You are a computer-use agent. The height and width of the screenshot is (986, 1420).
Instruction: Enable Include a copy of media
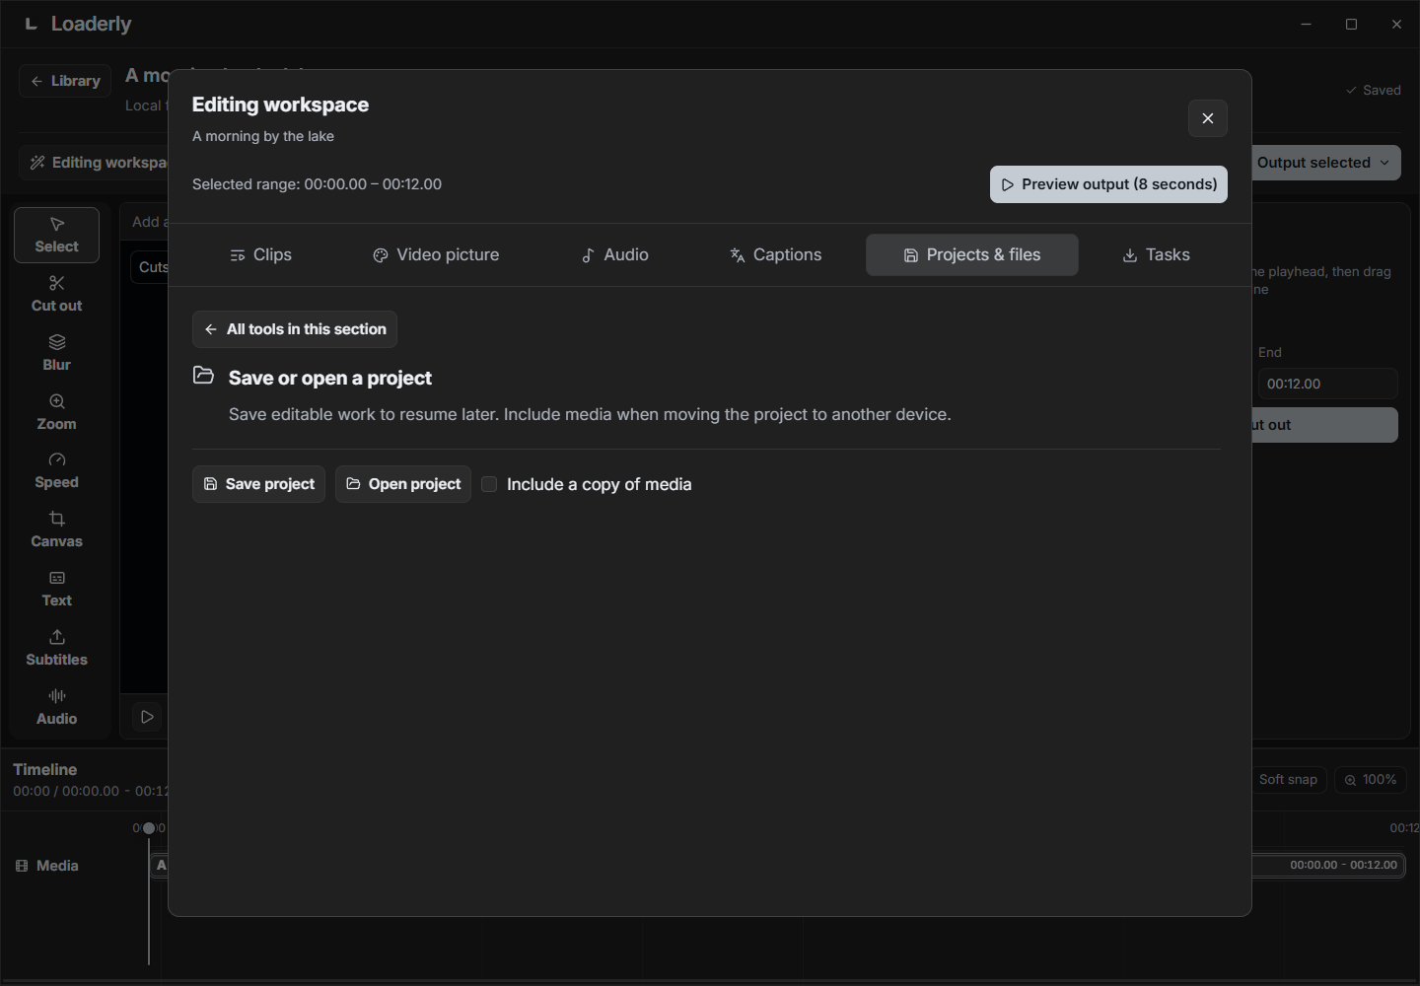(489, 484)
